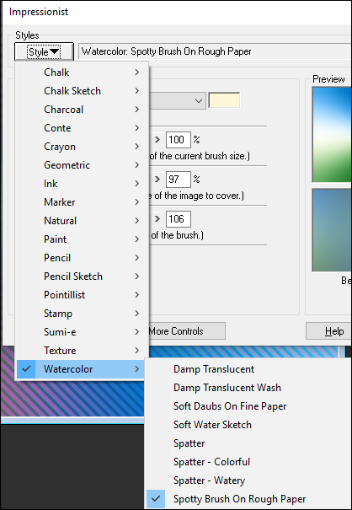Click the brush size field showing 100
The height and width of the screenshot is (510, 352).
[x=179, y=140]
